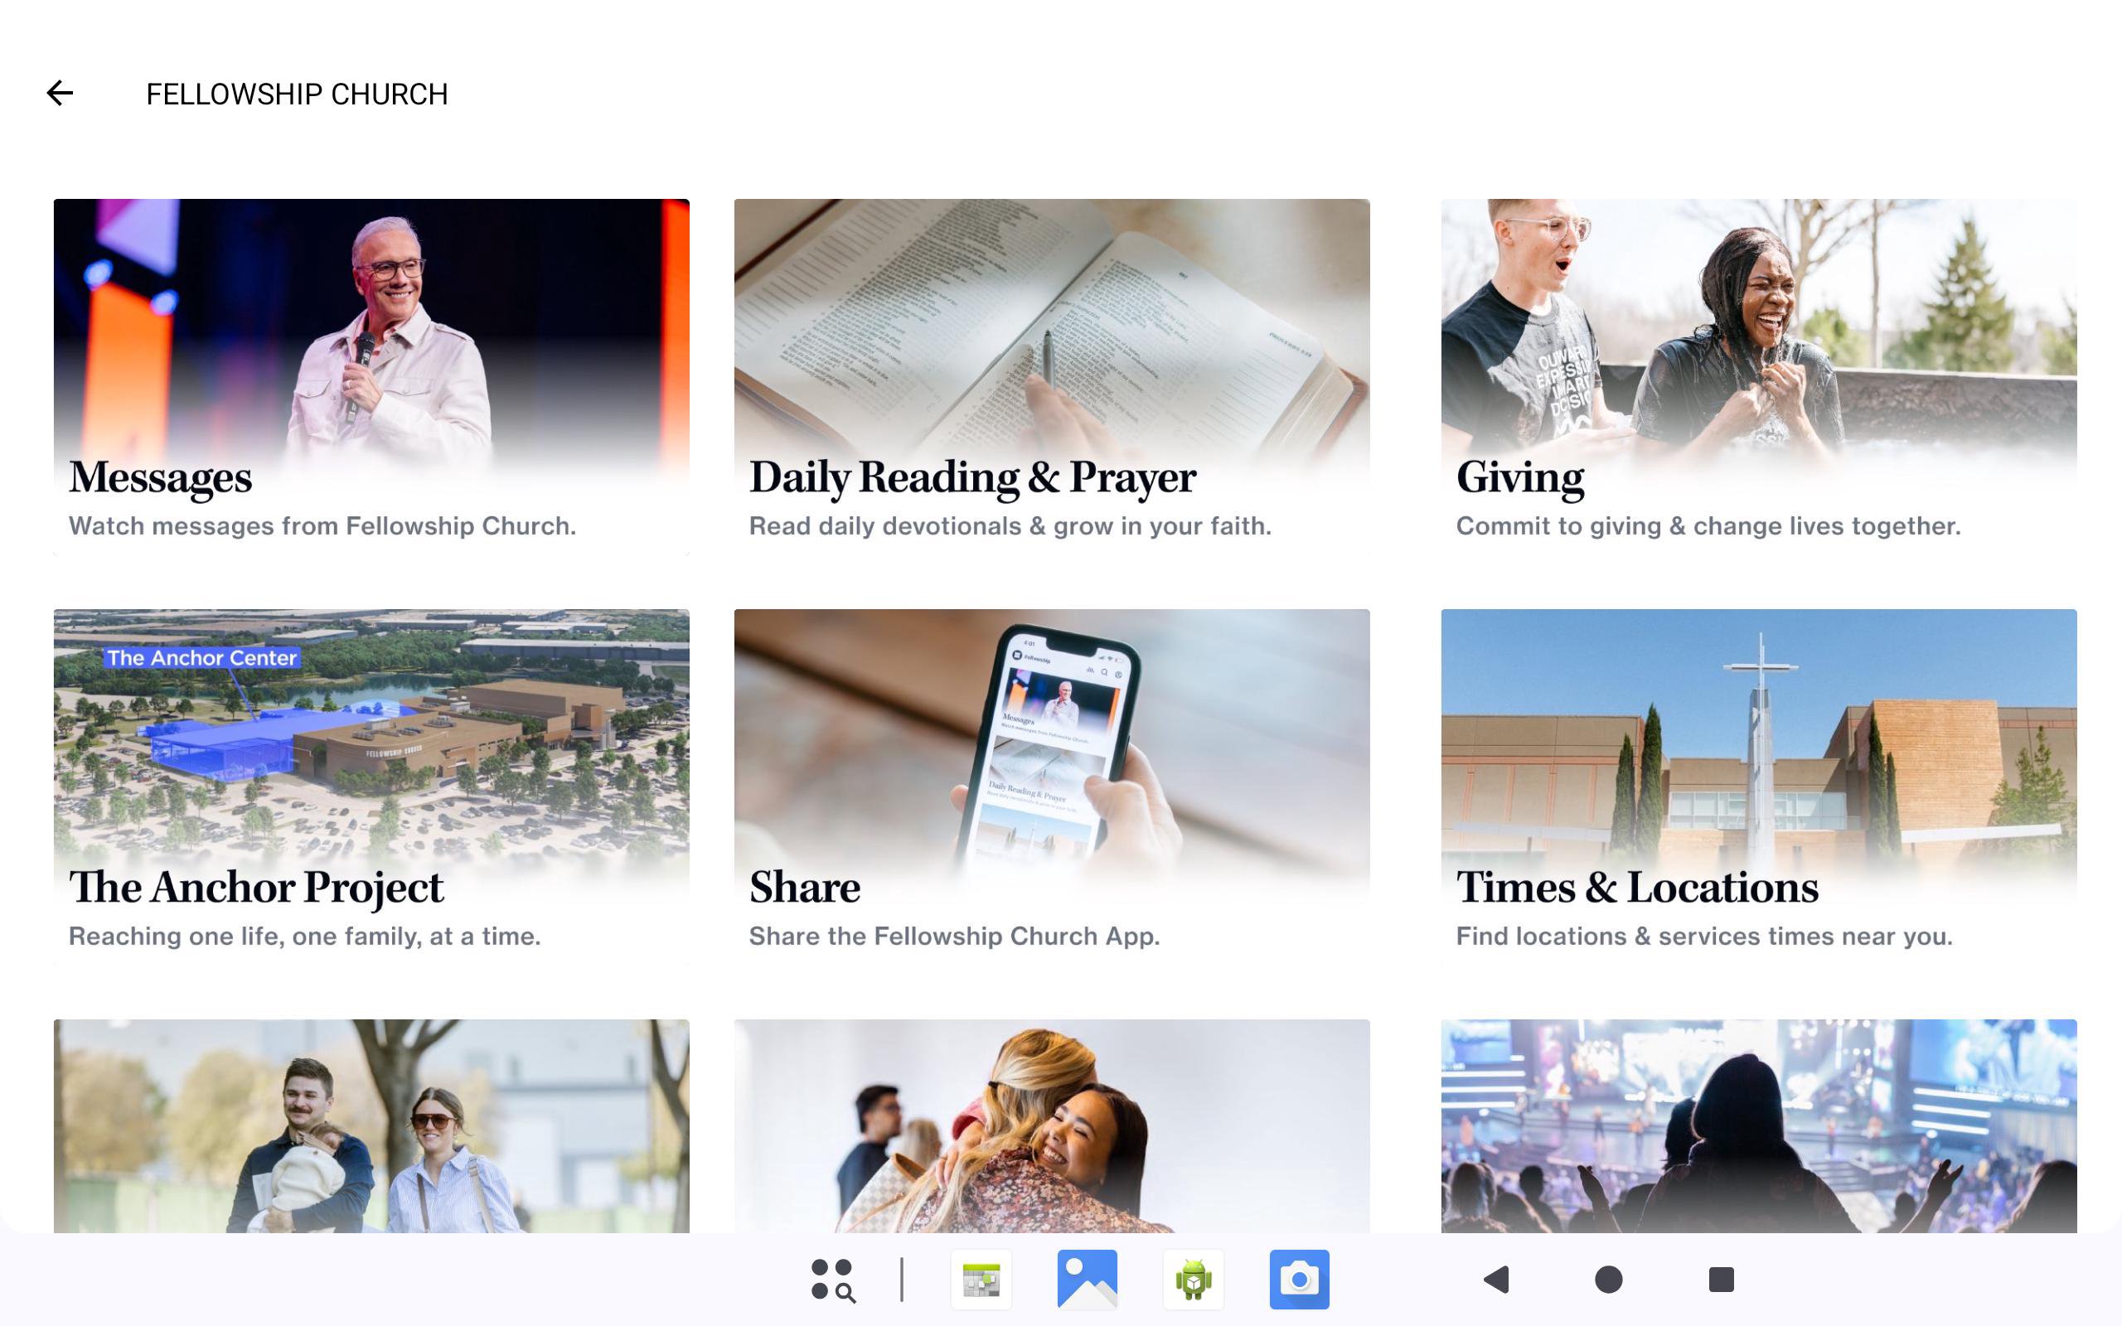This screenshot has width=2122, height=1326.
Task: Select the worship concert crowd card
Action: 1758,1126
